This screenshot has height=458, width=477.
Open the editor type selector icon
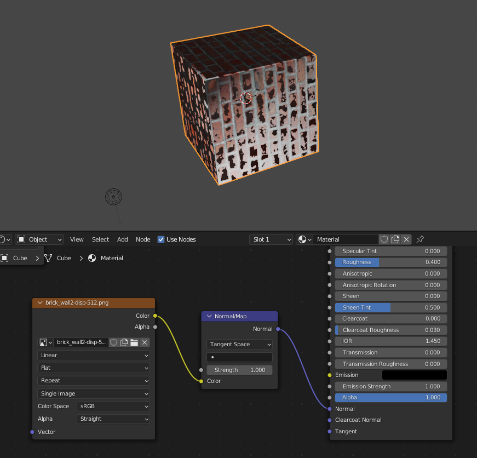point(4,239)
